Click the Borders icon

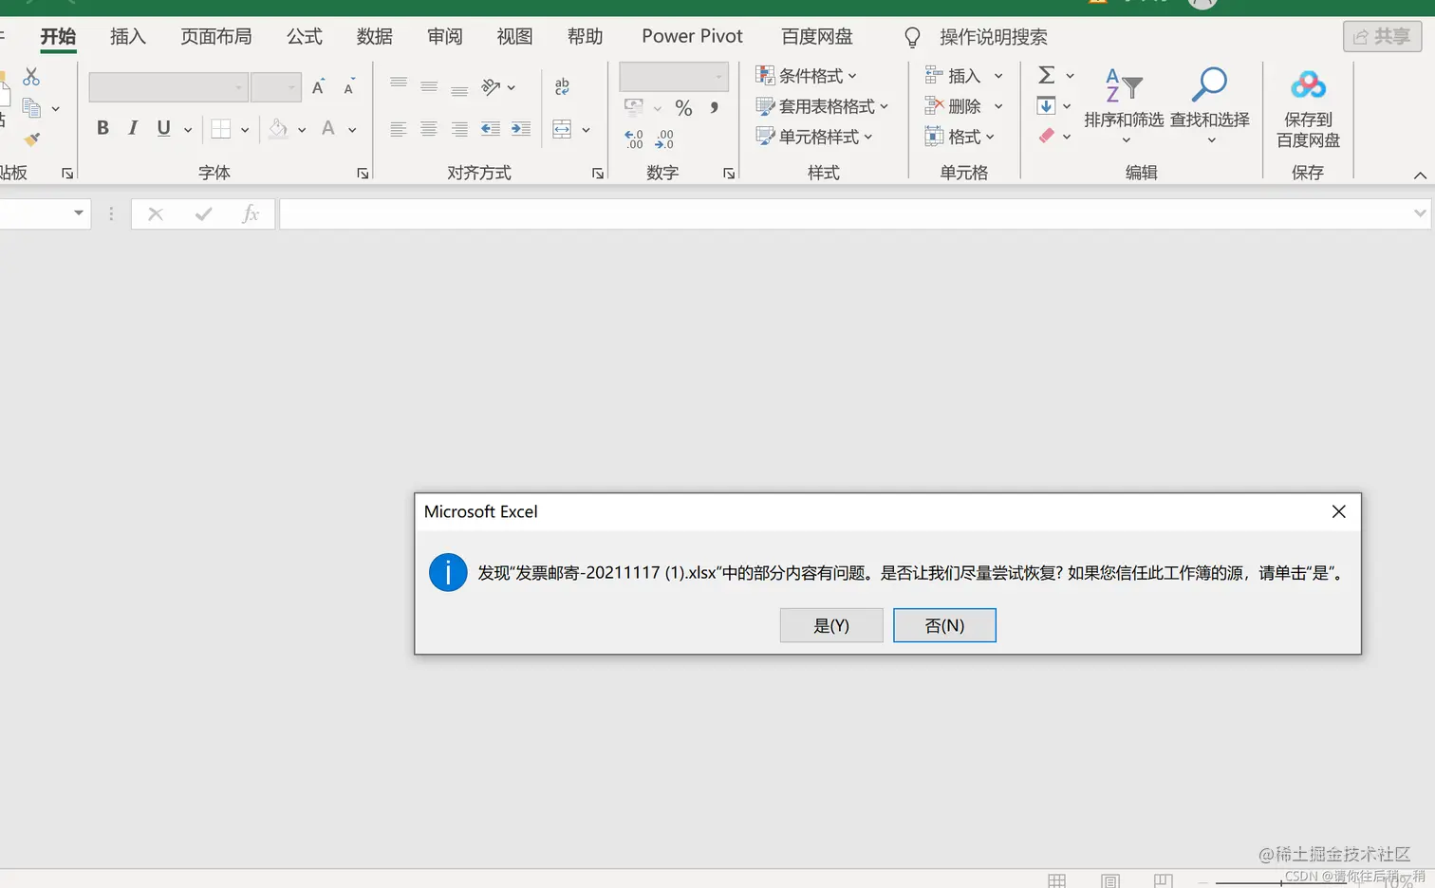(221, 129)
